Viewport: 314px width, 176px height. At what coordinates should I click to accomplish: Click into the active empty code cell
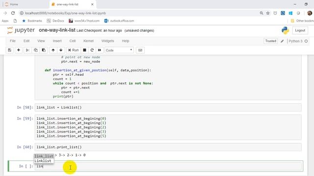pyautogui.click(x=168, y=166)
